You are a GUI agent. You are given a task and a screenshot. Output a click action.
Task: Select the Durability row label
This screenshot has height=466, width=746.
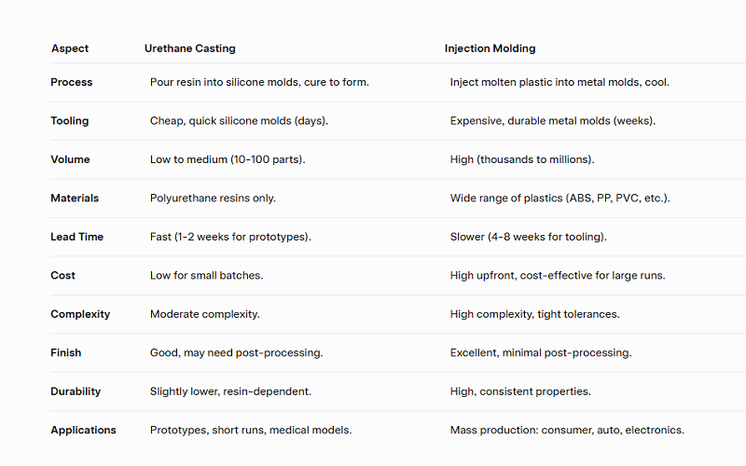pyautogui.click(x=76, y=391)
